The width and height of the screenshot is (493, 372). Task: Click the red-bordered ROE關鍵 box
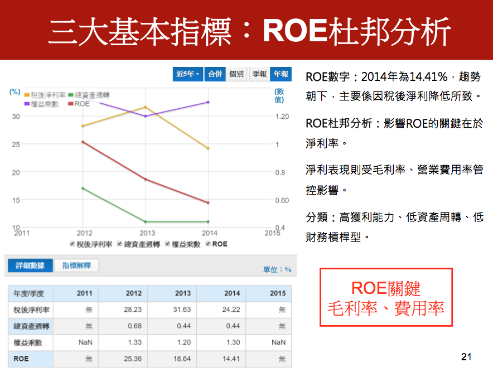[x=385, y=297]
